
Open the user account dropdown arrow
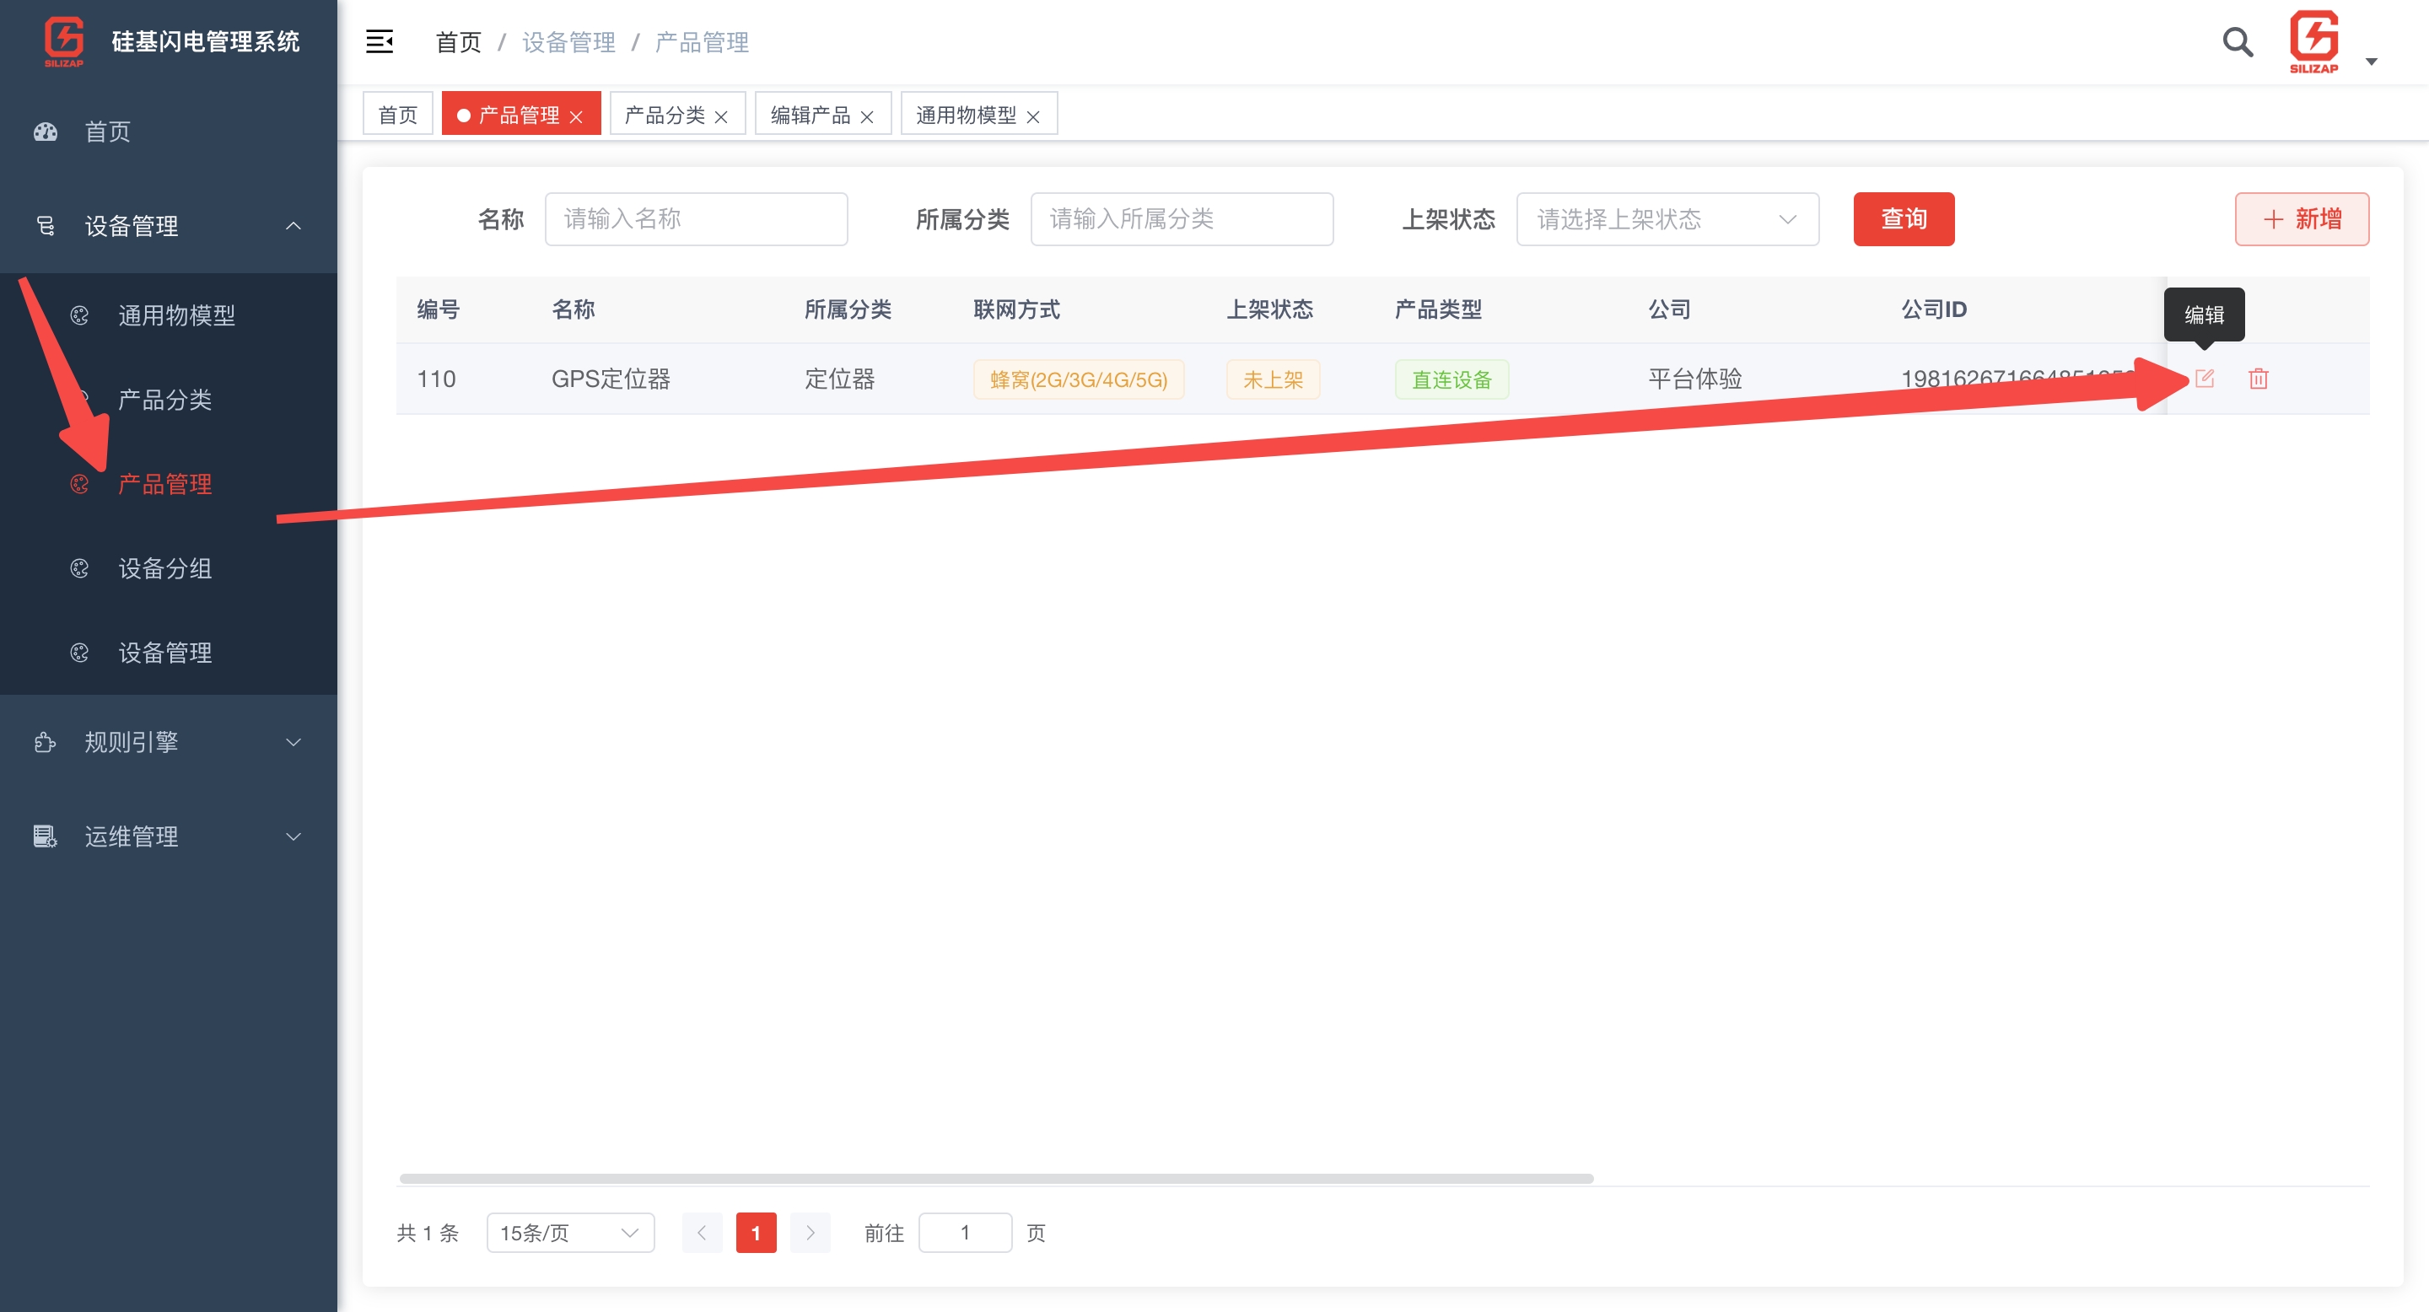click(x=2372, y=62)
